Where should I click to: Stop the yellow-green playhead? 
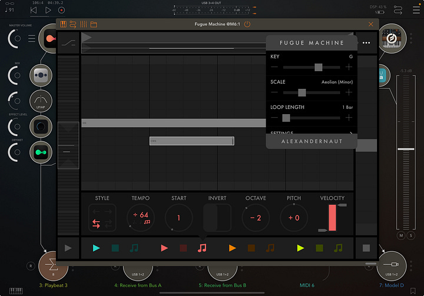(x=319, y=248)
